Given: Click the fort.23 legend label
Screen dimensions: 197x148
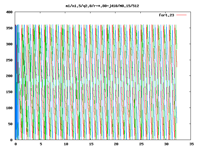Looking at the screenshot, I should click(167, 15).
